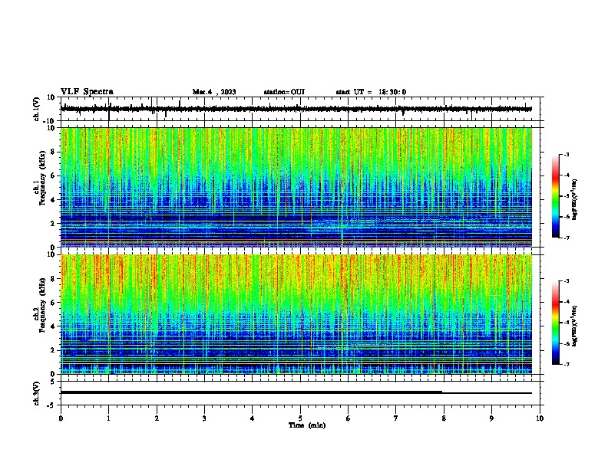Click the ch.2 log(PSD) color bar title

pyautogui.click(x=574, y=326)
